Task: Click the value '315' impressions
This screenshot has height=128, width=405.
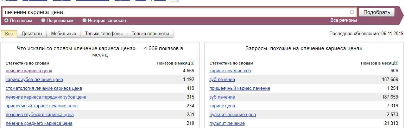Action: point(190,97)
